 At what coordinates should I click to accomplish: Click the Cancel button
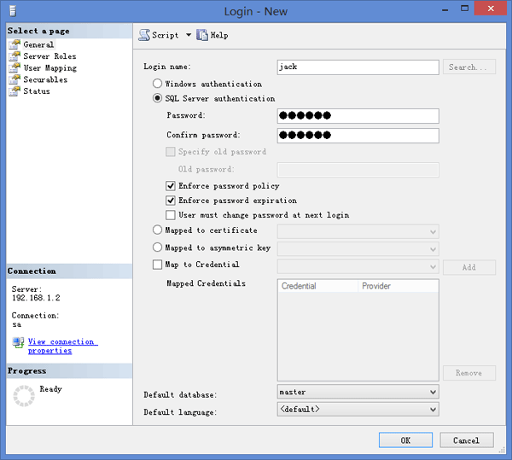tap(466, 440)
